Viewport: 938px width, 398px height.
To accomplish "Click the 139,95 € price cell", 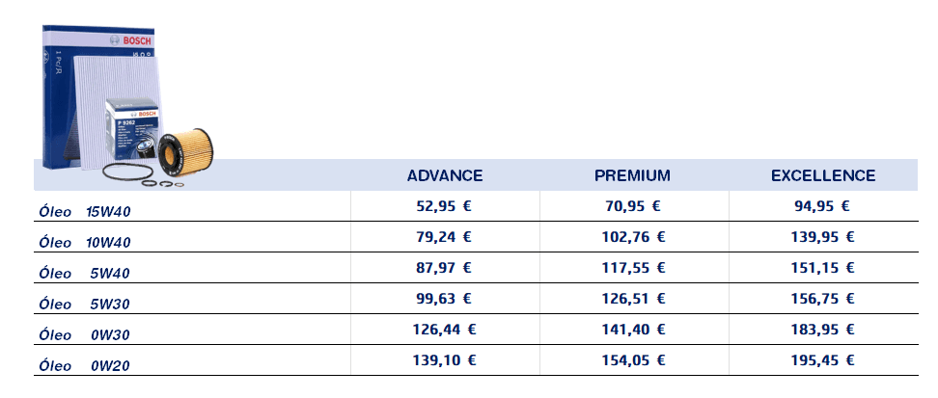I will [x=822, y=236].
